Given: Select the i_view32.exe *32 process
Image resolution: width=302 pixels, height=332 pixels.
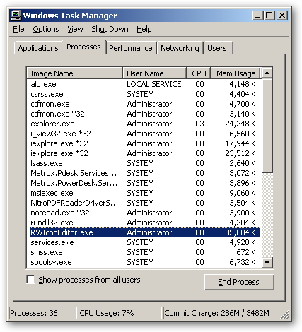Looking at the screenshot, I should pos(144,134).
